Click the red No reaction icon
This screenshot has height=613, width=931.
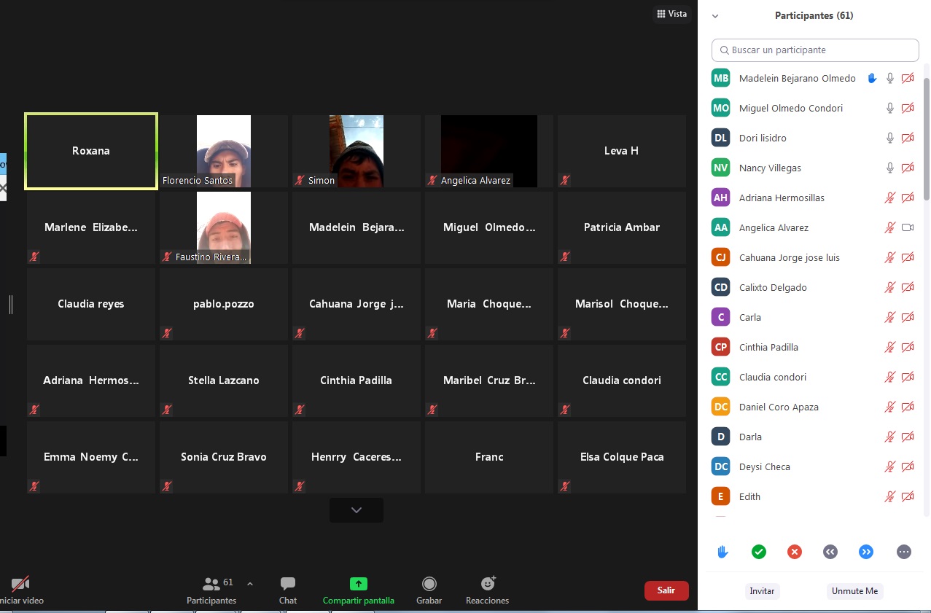click(795, 552)
